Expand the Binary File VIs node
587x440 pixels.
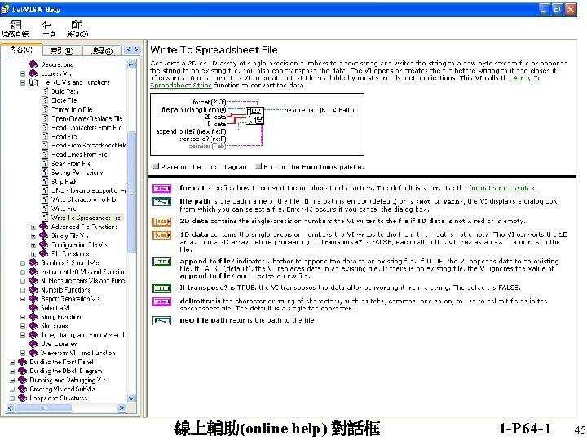(x=33, y=235)
